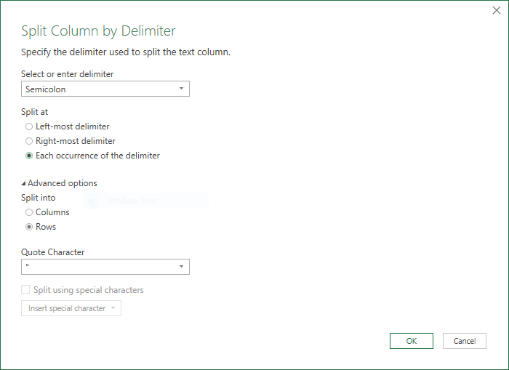The width and height of the screenshot is (509, 370).
Task: Click the Insert special character button
Action: point(71,308)
